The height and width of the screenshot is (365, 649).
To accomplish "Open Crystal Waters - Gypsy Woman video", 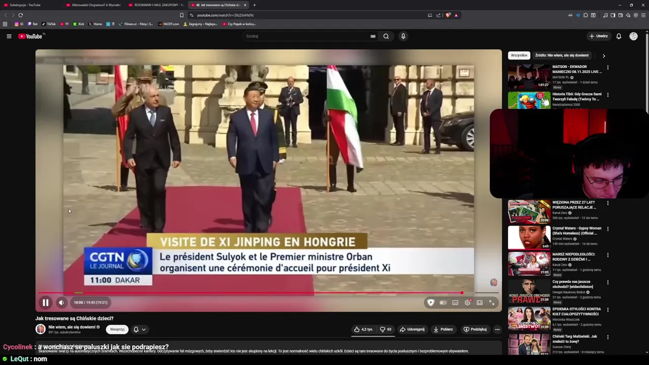I will tap(529, 237).
